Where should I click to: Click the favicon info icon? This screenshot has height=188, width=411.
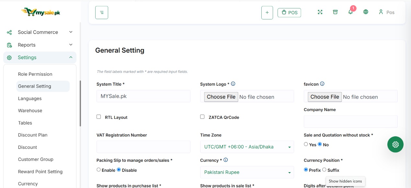coord(322,84)
